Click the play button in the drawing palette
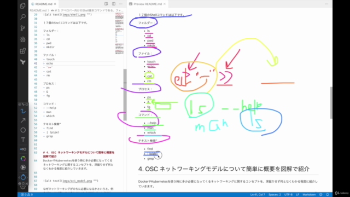350x197 pixels. 23,167
